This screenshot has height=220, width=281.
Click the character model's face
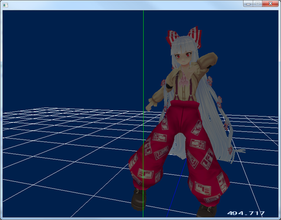point(183,57)
